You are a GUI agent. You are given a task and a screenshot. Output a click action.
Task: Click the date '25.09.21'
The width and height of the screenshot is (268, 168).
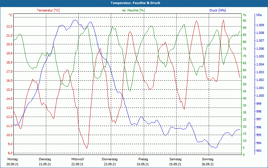coord(175,164)
